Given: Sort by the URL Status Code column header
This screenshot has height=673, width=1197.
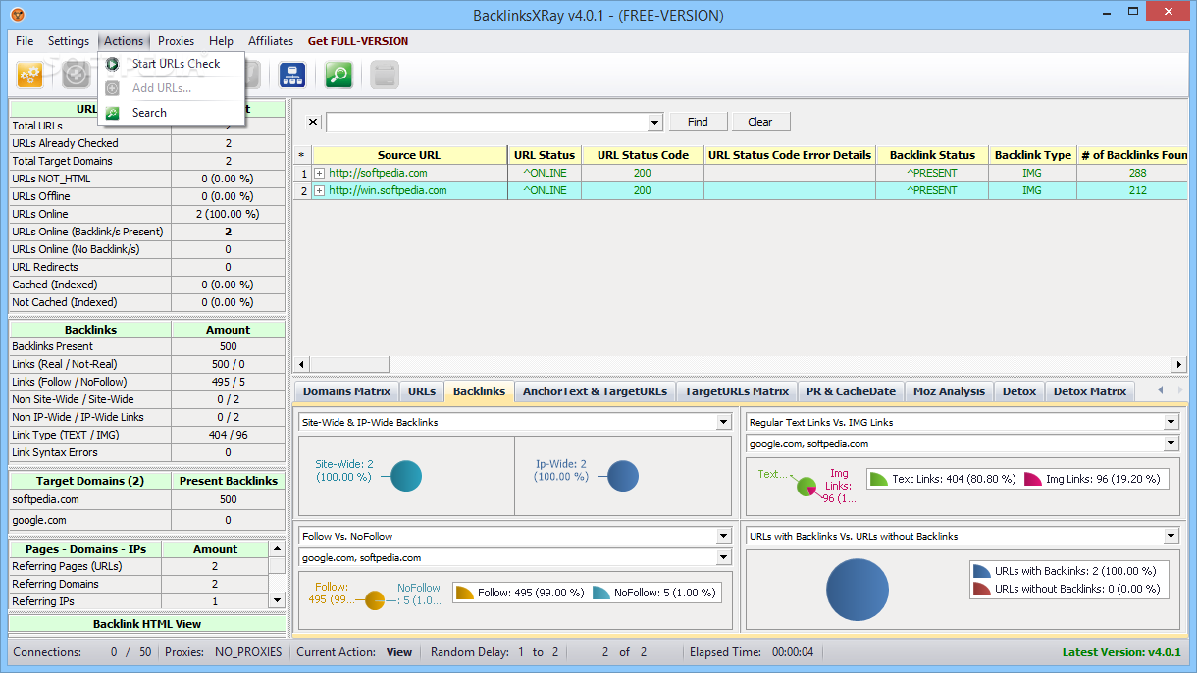Looking at the screenshot, I should tap(643, 155).
